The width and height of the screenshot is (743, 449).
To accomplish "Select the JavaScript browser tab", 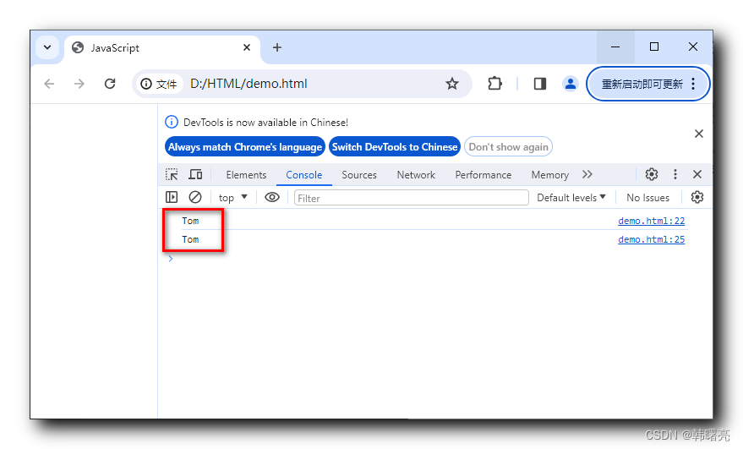I will [x=162, y=48].
